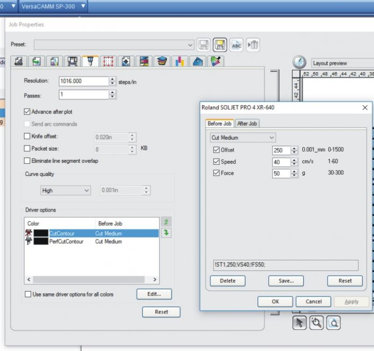Click the CutContour cutter icon in list
Screen dimensions: 374x351
29,233
